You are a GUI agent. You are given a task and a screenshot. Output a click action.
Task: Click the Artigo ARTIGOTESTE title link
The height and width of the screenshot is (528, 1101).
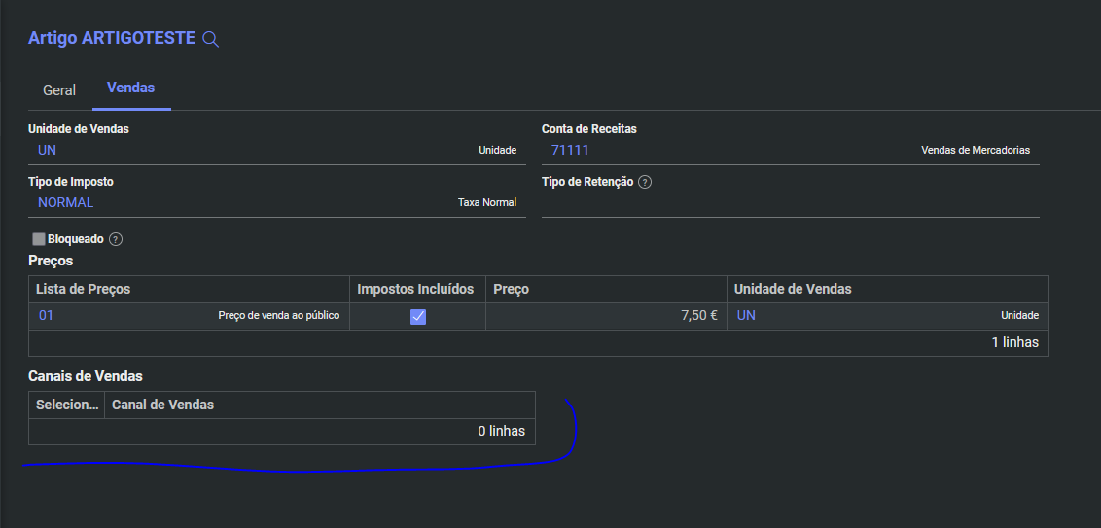111,38
